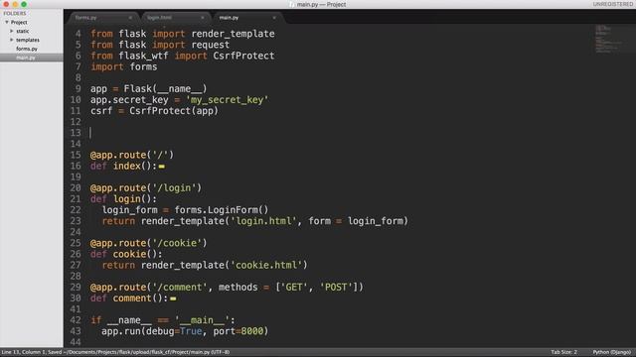
Task: Click the 'my_secret_key' string
Action: click(x=227, y=99)
